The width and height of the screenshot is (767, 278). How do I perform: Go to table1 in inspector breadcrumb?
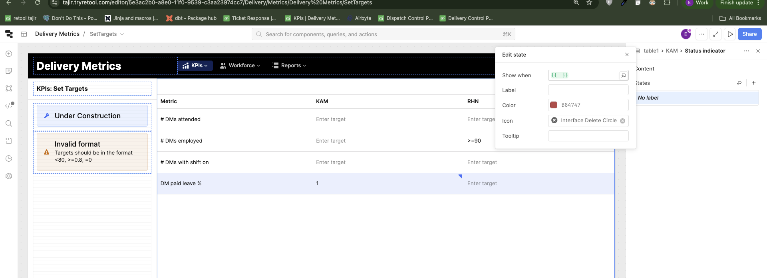tap(651, 51)
